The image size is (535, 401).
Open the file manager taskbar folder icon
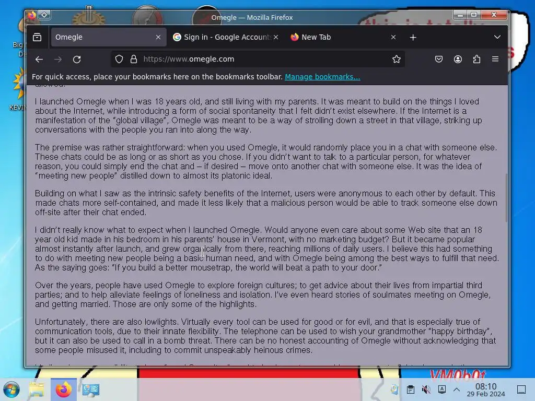37,390
